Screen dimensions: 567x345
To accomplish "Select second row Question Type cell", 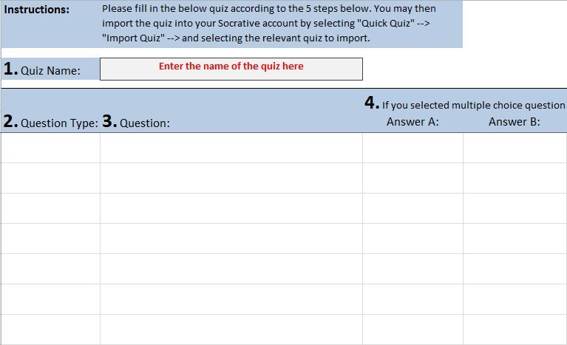I will (50, 178).
